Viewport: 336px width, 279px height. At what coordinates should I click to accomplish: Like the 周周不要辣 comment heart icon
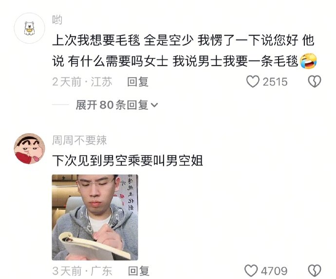[251, 271]
